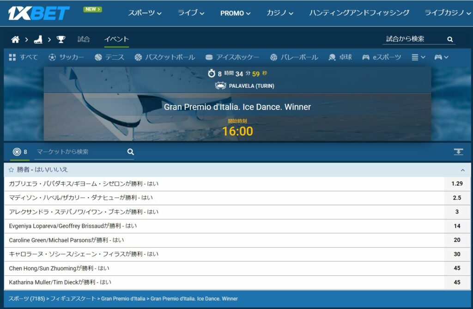Expand the more sports list menu

tap(418, 57)
